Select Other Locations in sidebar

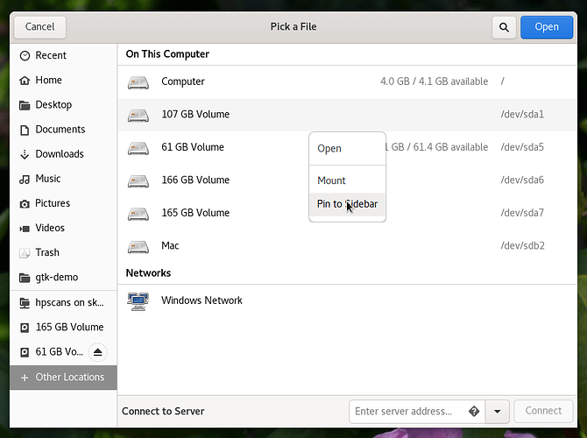pos(63,378)
